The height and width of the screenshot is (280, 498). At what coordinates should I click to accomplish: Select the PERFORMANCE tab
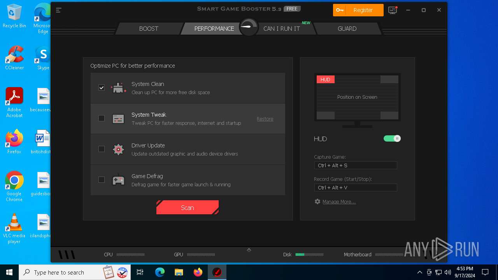tap(214, 28)
